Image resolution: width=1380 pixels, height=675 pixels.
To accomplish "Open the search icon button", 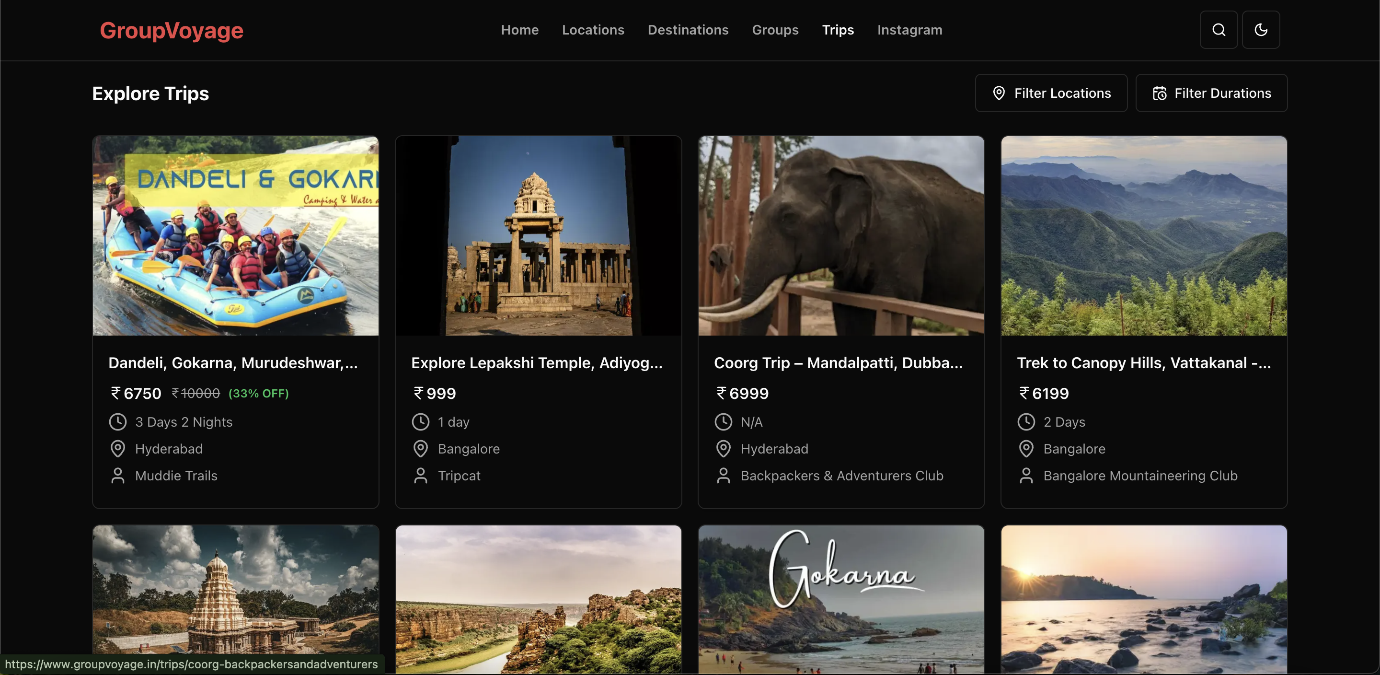I will (1218, 30).
